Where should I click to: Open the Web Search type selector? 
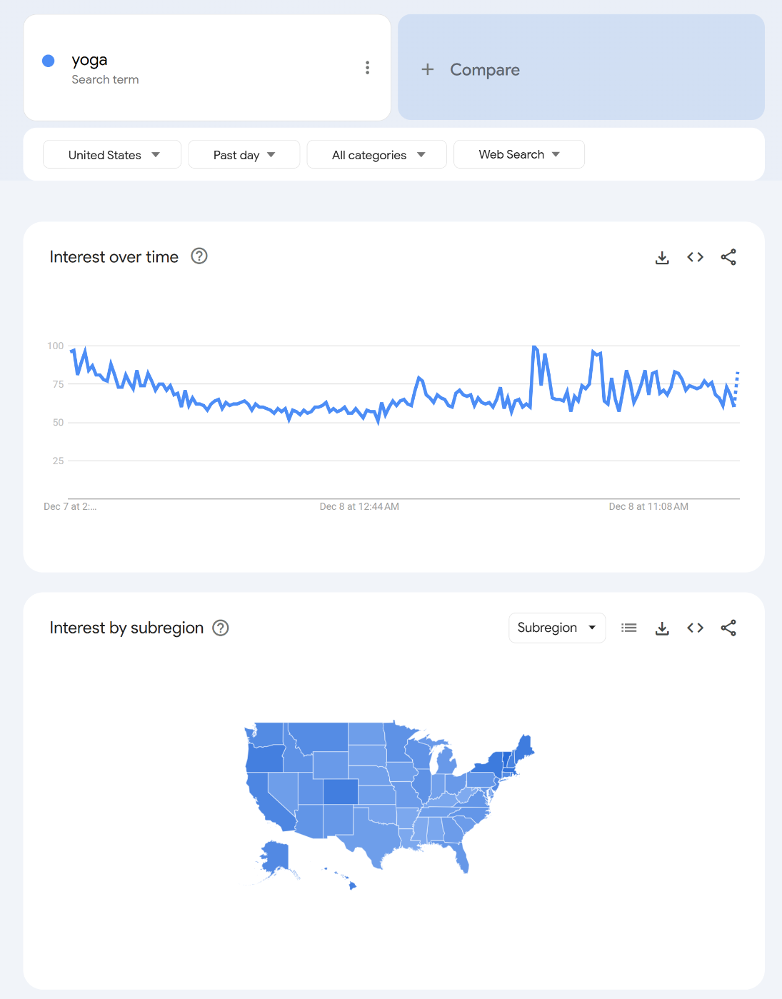pyautogui.click(x=519, y=154)
